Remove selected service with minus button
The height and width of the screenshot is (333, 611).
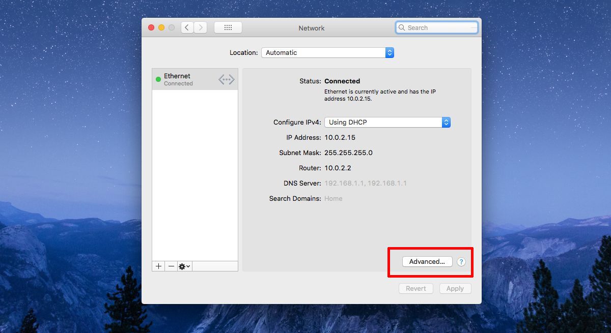[171, 266]
